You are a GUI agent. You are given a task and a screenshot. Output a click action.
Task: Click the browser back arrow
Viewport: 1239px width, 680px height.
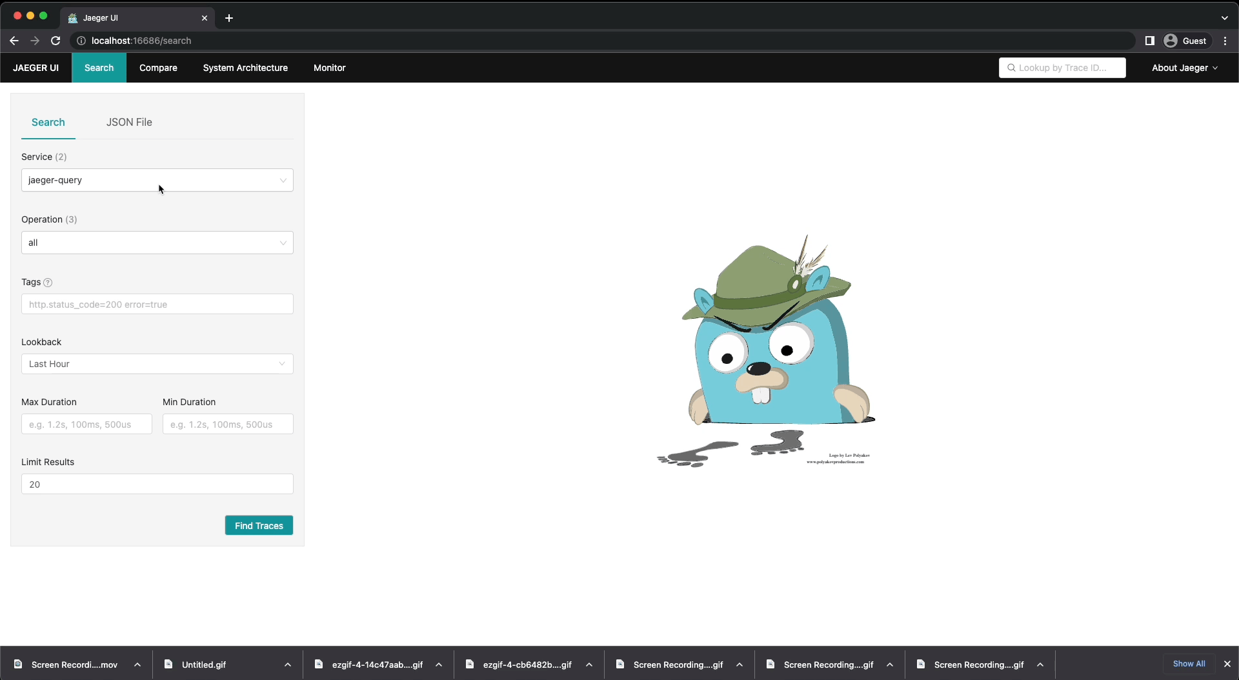[14, 41]
